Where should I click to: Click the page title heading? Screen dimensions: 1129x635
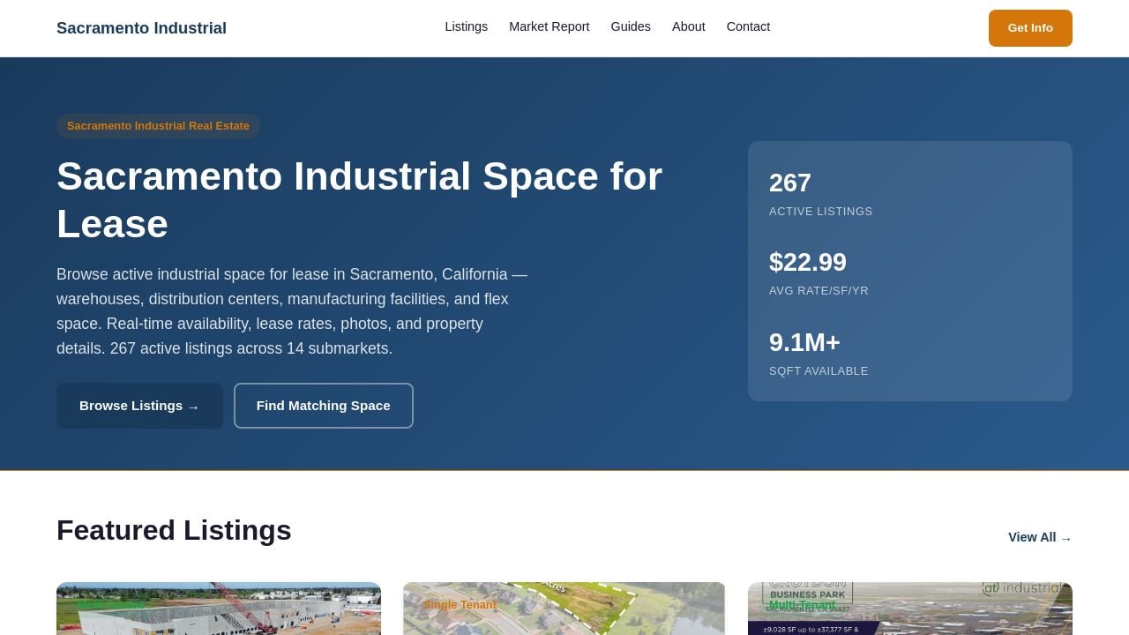[x=359, y=200]
